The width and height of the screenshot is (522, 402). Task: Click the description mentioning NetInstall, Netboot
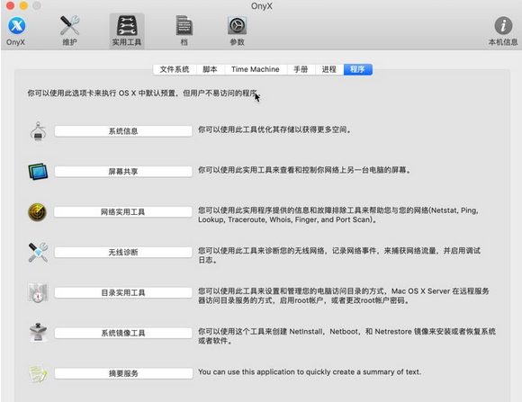coord(346,336)
